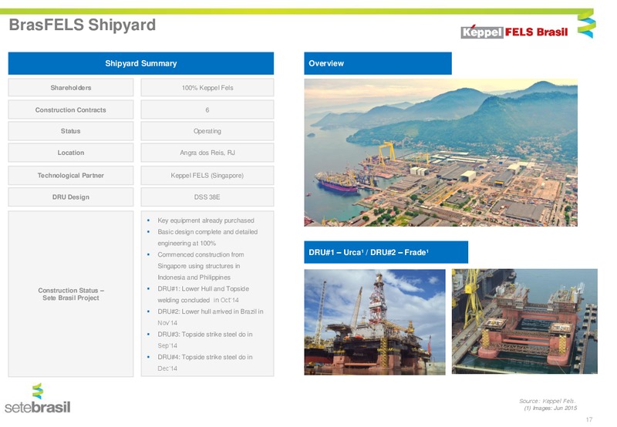Screen dimensions: 617x427
Task: Click the Images: Jun 2015 footnote
Action: tap(551, 409)
